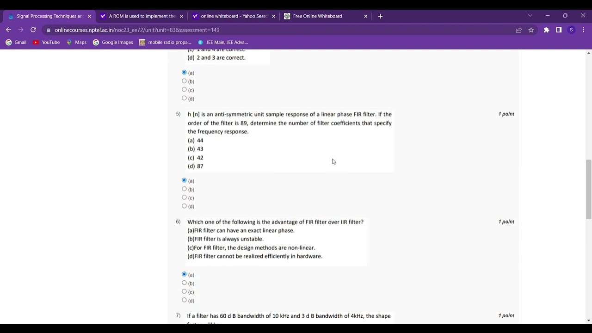Switch to Free Online Whiteboard tab
This screenshot has height=333, width=592.
click(326, 16)
